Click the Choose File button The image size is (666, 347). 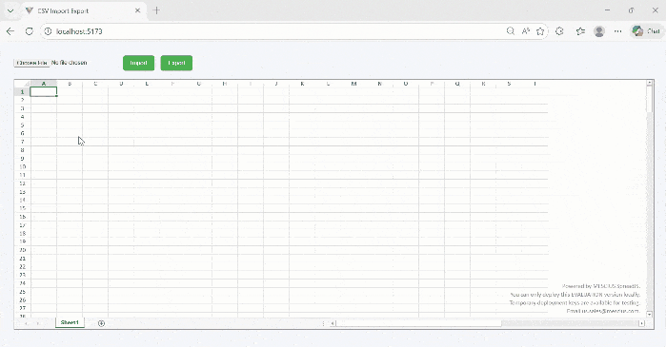(31, 63)
